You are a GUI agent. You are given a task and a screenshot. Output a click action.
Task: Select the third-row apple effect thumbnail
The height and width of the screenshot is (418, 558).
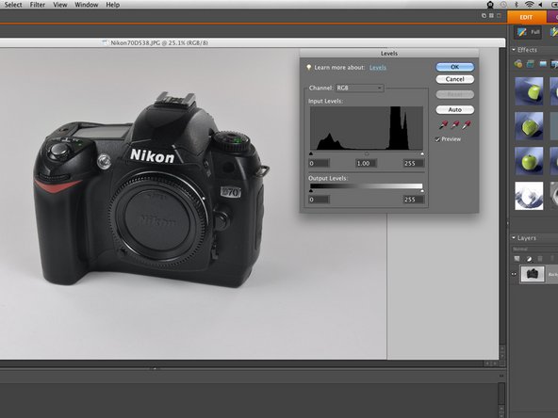(x=529, y=161)
